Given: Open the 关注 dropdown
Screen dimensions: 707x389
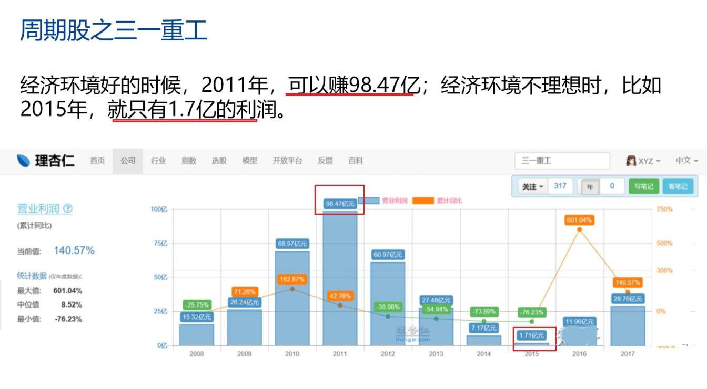Looking at the screenshot, I should coord(532,186).
